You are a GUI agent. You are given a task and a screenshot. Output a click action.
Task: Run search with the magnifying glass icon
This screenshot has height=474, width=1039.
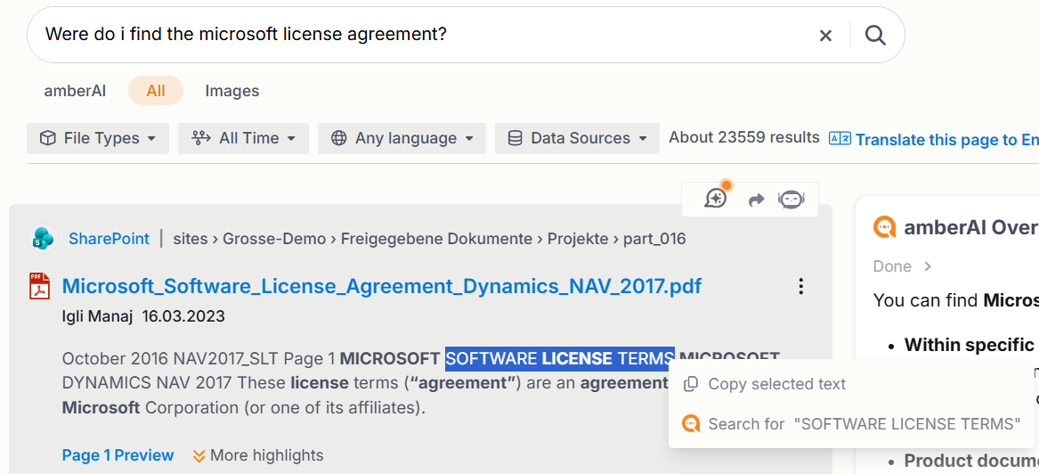coord(875,36)
